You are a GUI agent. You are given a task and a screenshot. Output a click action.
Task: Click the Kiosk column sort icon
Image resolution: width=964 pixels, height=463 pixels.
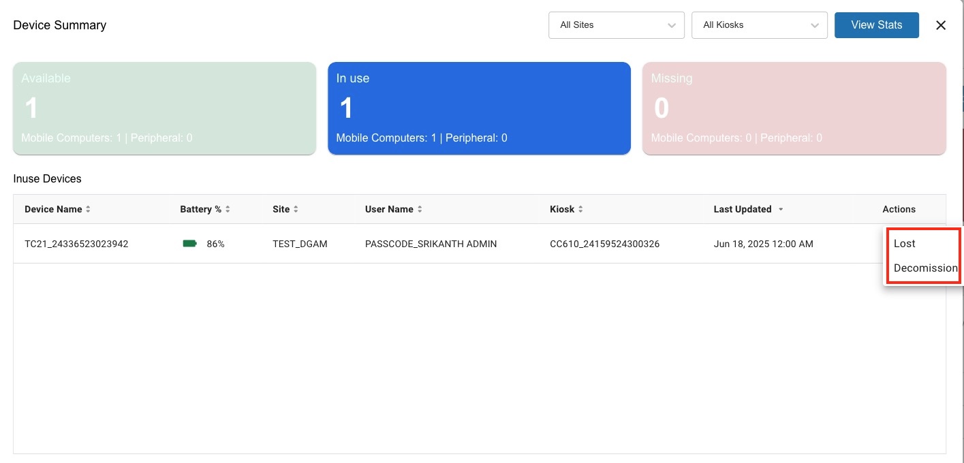tap(580, 210)
